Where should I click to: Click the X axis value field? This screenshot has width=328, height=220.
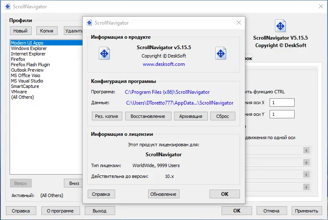[x=282, y=102]
